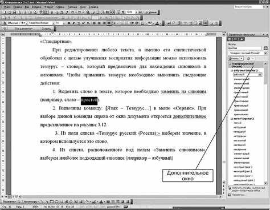Toggle the show paragraph marks button
Viewport: 270px width, 210px height.
coord(123,12)
